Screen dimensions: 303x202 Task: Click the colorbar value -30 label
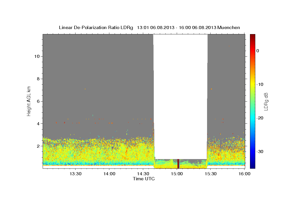[260, 151]
